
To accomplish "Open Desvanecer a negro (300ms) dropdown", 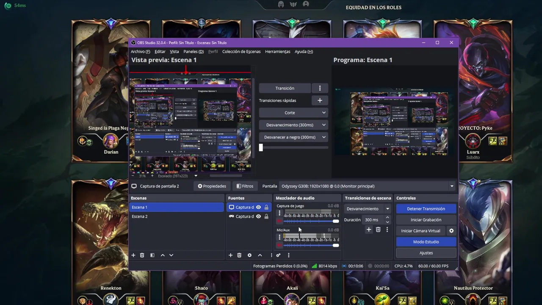I will point(293,137).
